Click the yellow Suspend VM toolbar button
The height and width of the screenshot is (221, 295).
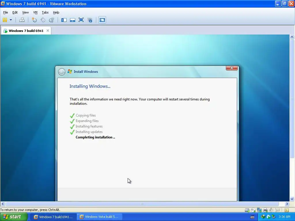tap(5, 20)
